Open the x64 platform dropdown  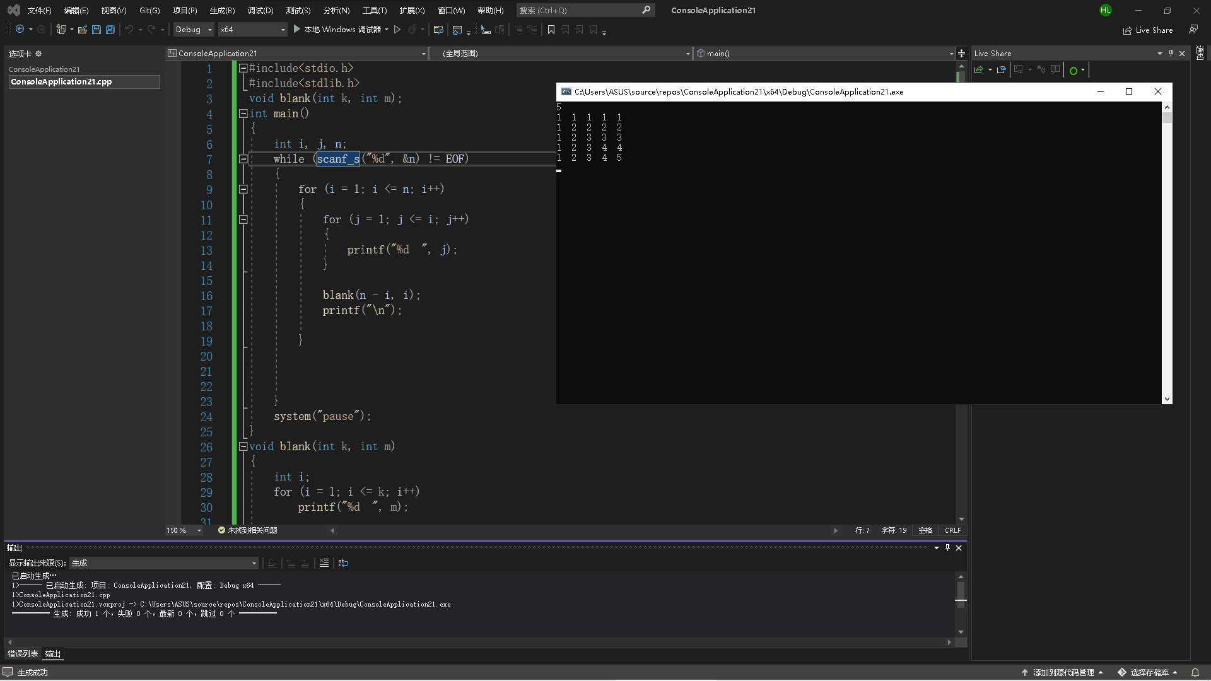(252, 30)
